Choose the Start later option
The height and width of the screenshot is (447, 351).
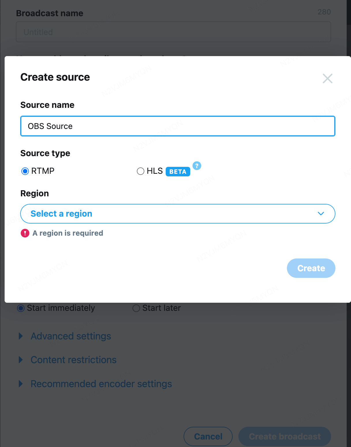click(136, 308)
